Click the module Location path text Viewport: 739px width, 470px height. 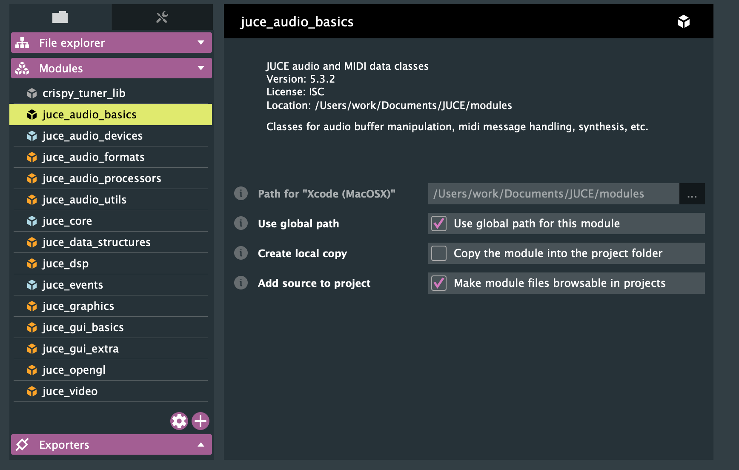point(389,106)
